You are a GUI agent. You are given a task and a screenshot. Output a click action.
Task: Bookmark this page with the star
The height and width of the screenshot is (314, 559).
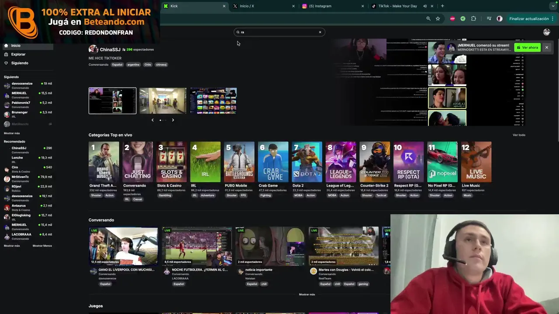[438, 19]
